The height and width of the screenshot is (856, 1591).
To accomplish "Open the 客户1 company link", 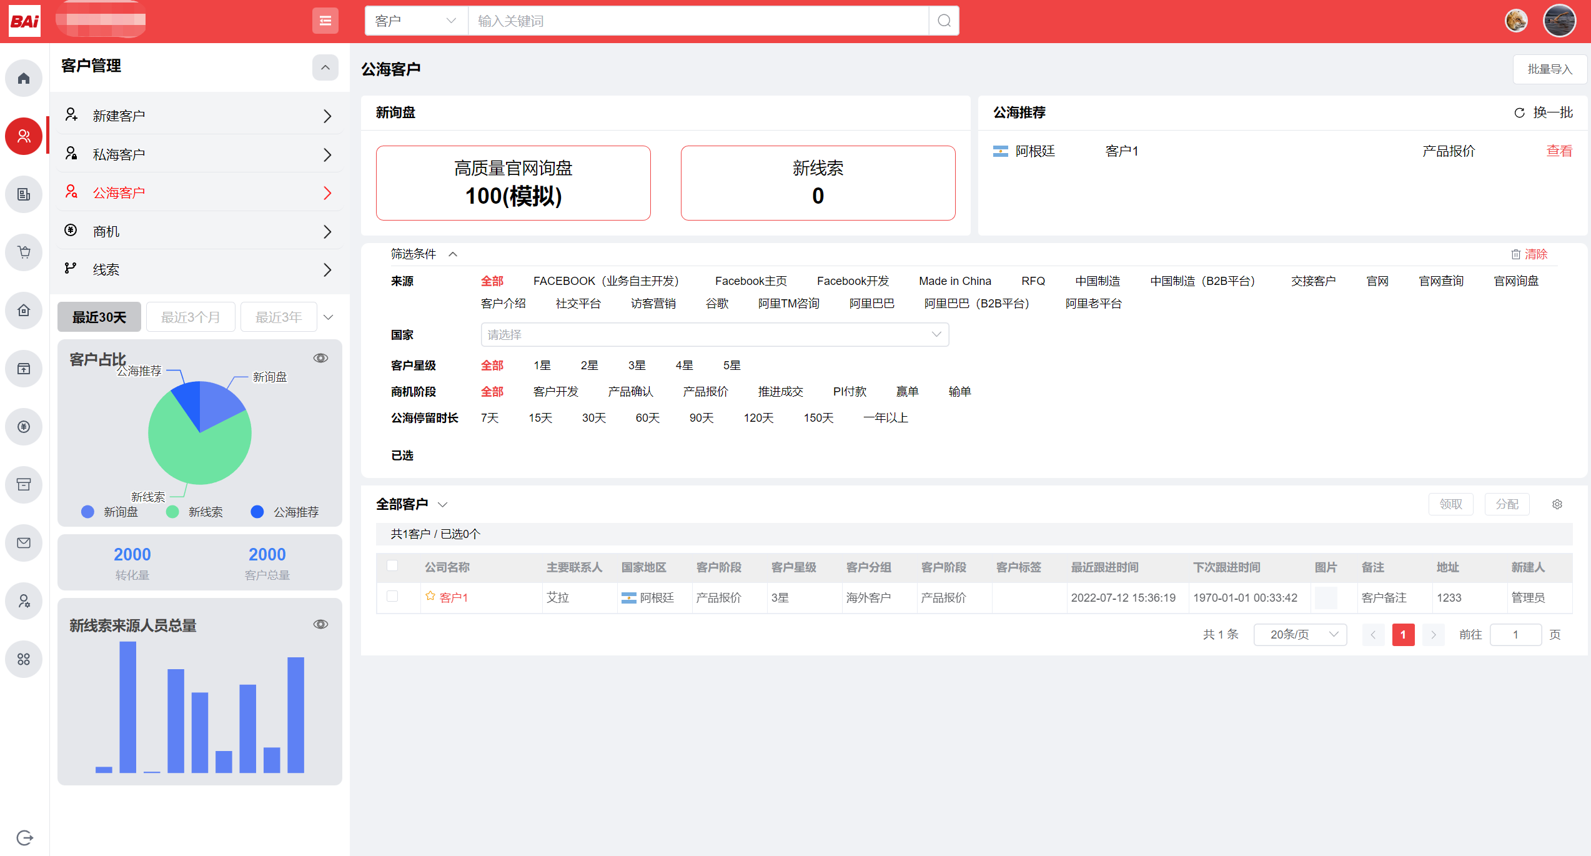I will coord(454,598).
